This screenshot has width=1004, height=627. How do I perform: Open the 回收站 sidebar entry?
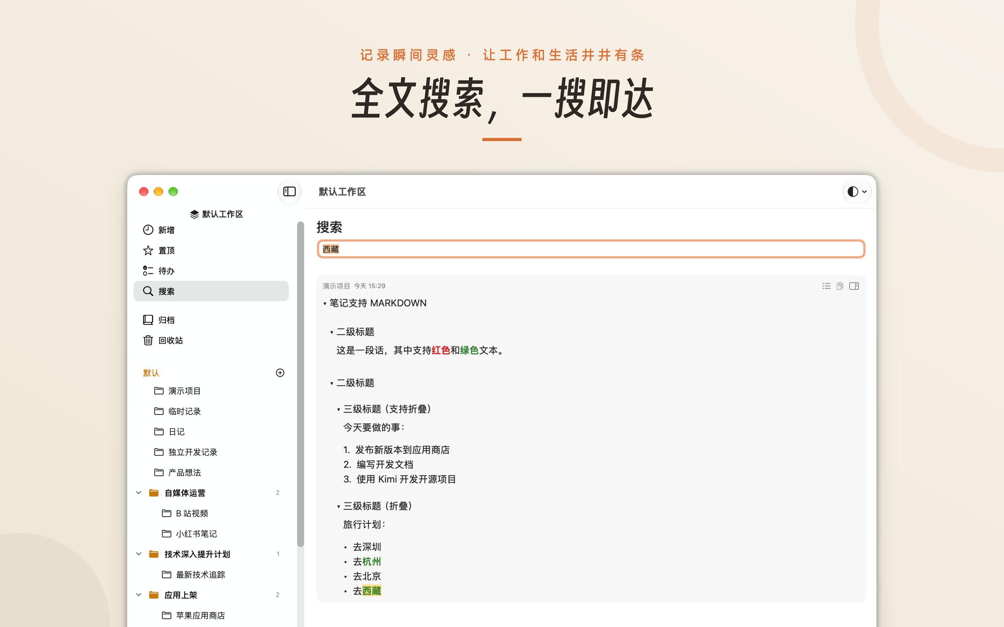pyautogui.click(x=211, y=340)
